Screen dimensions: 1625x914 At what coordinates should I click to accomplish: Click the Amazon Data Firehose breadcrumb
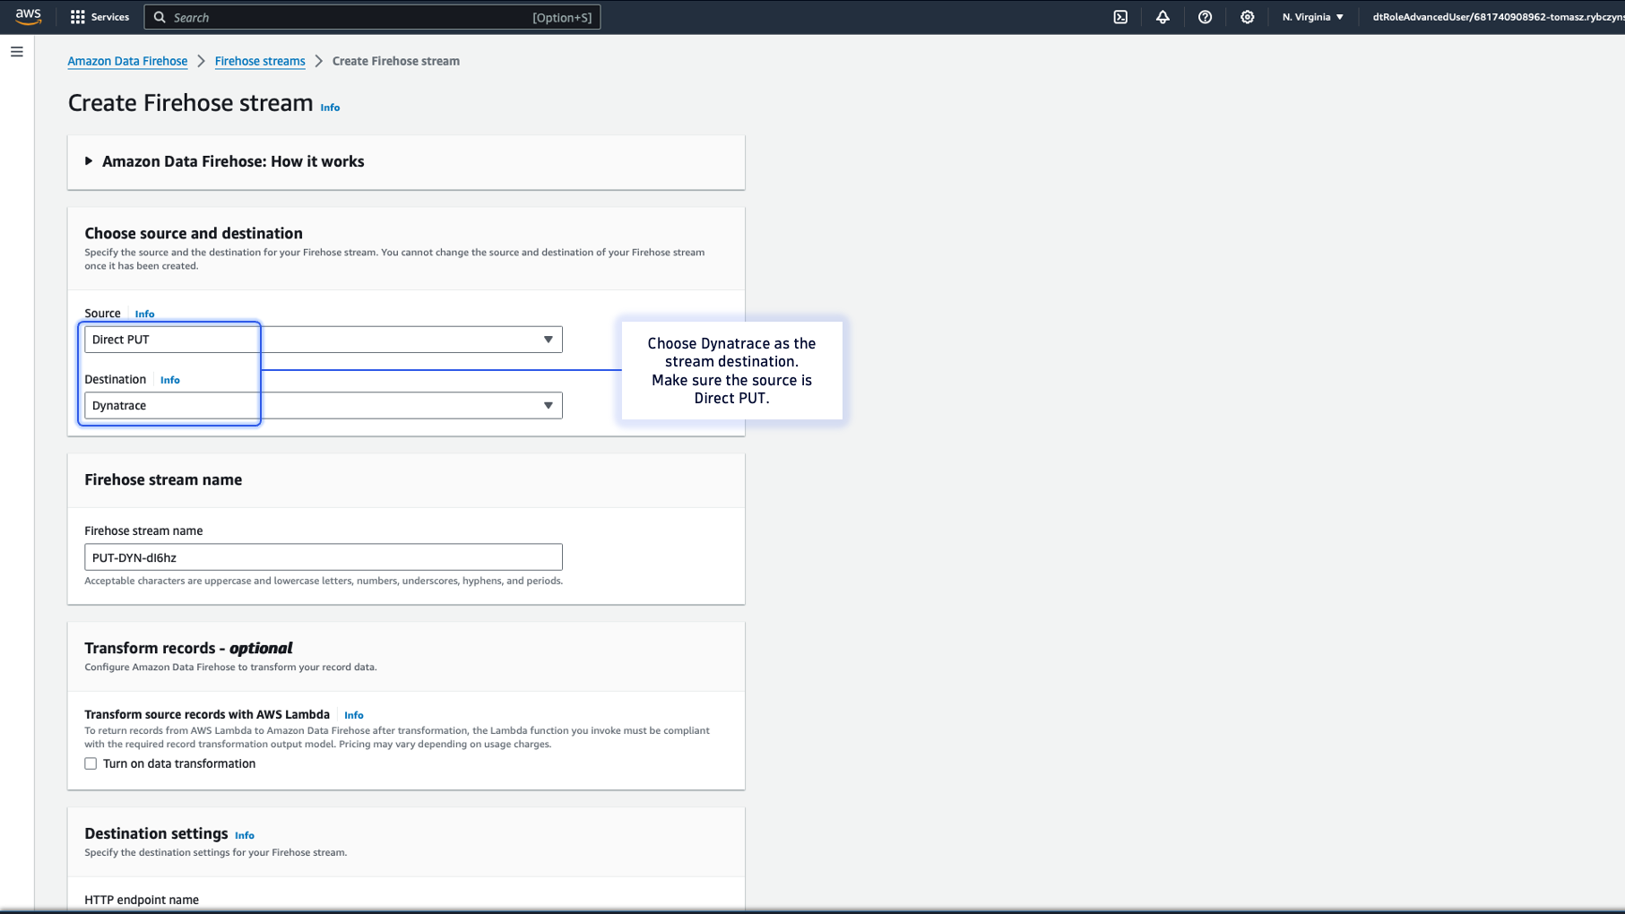point(126,61)
